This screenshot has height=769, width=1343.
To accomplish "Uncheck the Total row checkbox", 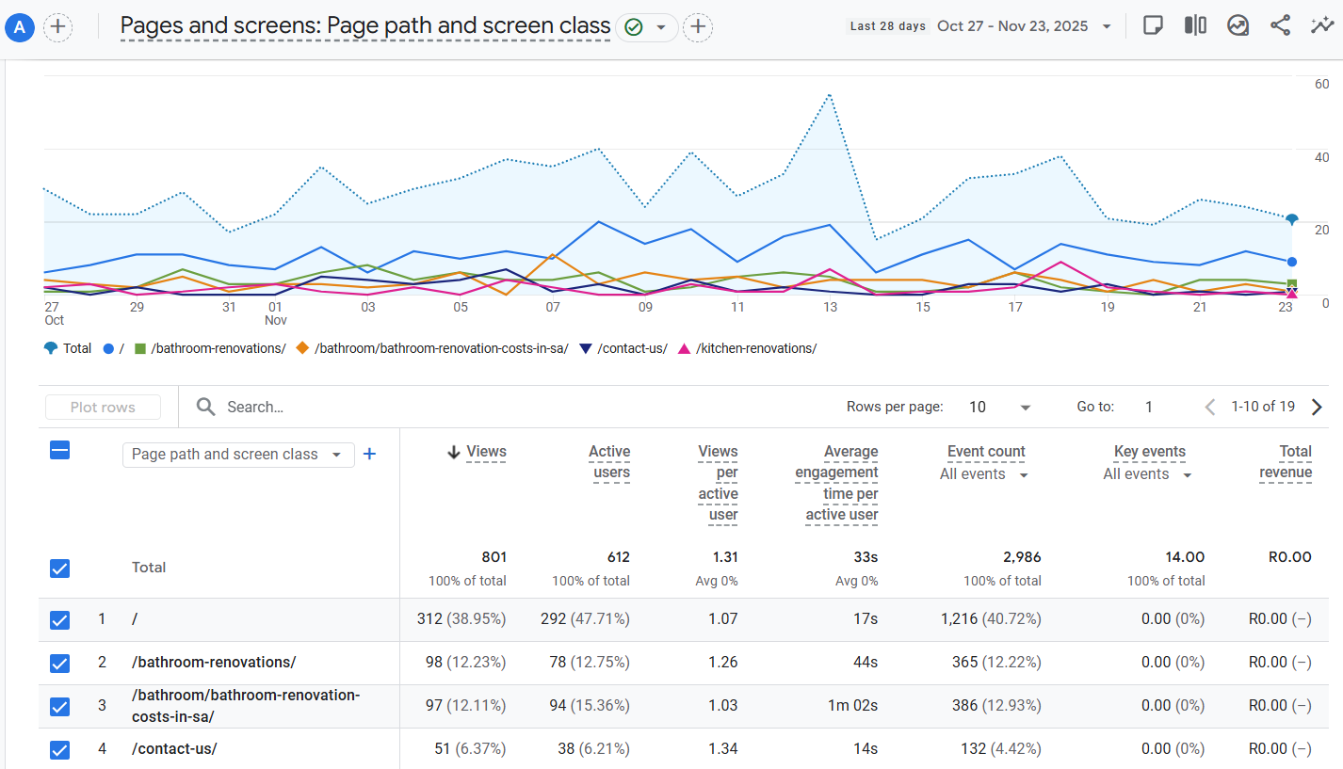I will point(59,569).
